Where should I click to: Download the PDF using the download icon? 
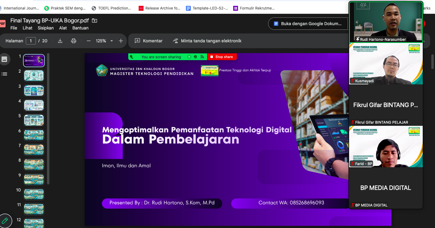(60, 41)
